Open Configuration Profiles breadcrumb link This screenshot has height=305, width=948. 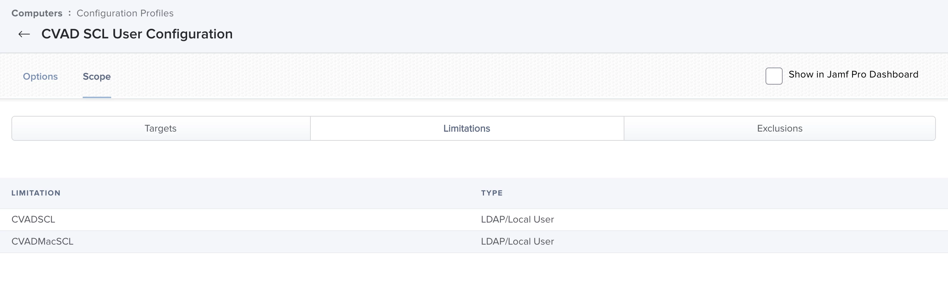click(x=125, y=13)
